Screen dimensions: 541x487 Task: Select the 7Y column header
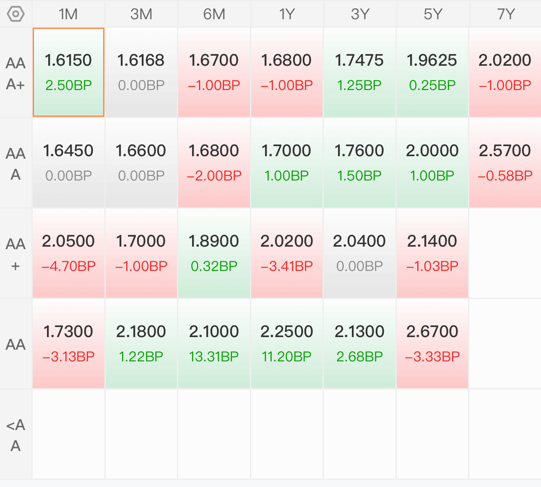(505, 14)
